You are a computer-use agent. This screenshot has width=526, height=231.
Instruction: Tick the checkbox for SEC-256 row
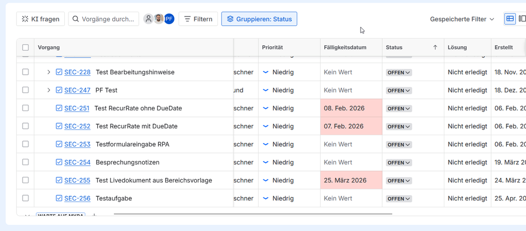point(25,198)
